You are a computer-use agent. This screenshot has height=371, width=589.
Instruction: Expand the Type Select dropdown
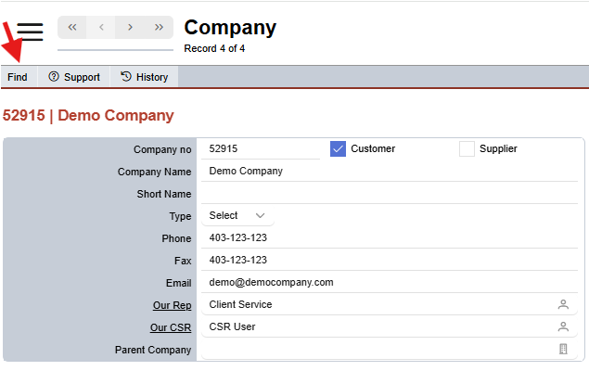tap(237, 215)
